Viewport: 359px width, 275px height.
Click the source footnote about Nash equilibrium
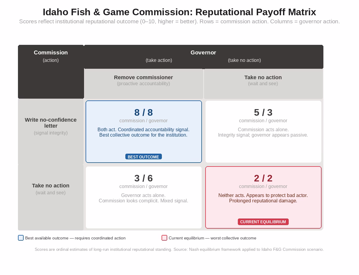(179, 249)
